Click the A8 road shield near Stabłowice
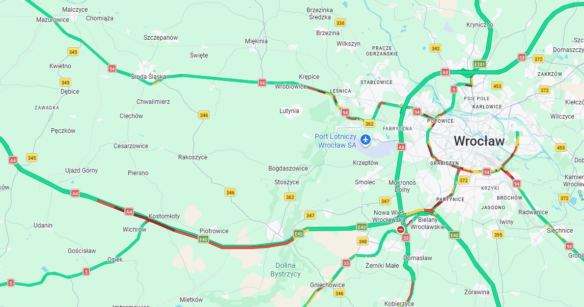Viewport: 584px width, 307px height. tap(445, 72)
